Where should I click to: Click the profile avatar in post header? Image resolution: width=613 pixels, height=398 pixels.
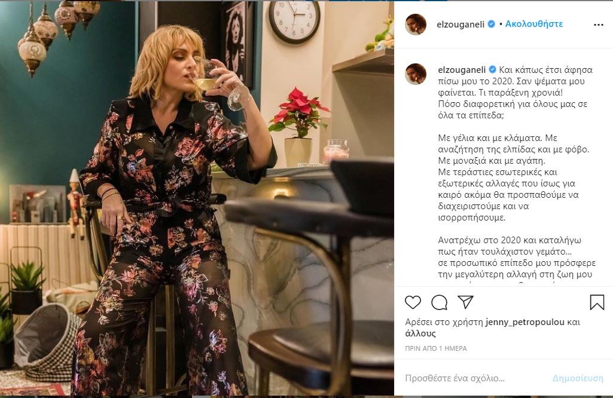416,25
